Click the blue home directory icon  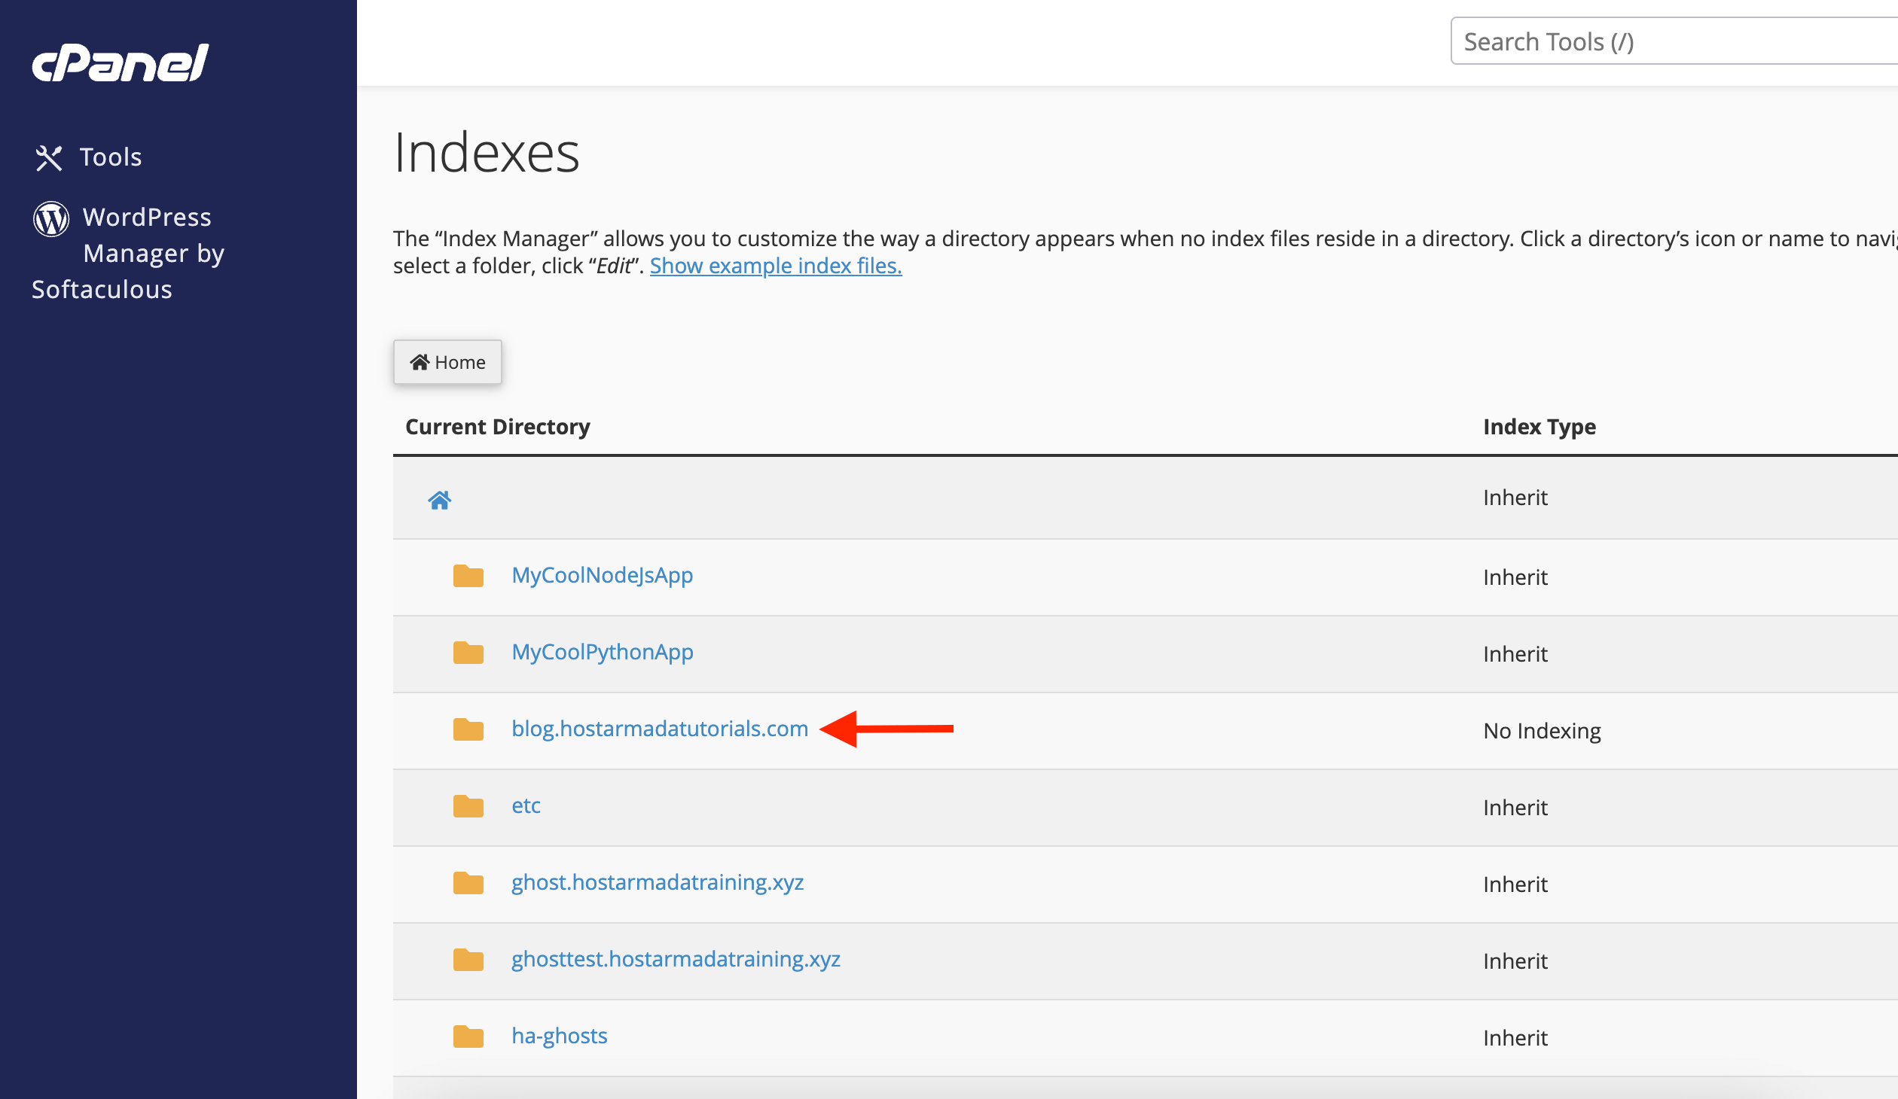pos(440,500)
